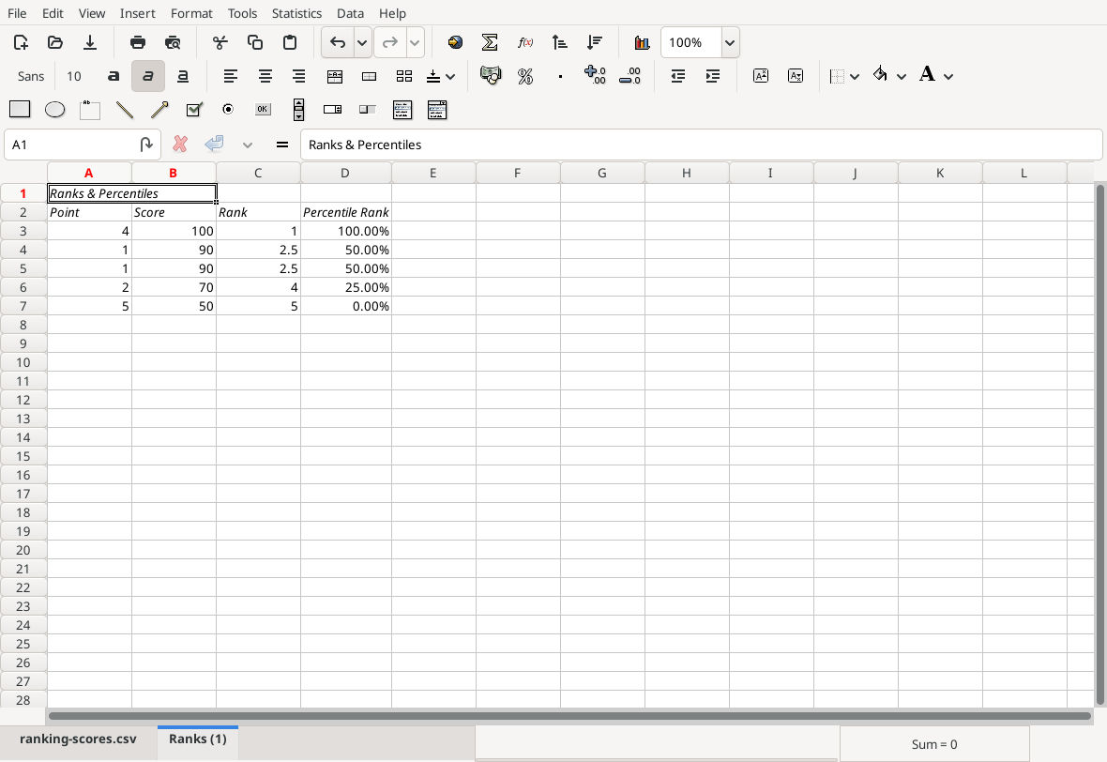Insert the Sum (sigma) function

(x=490, y=42)
